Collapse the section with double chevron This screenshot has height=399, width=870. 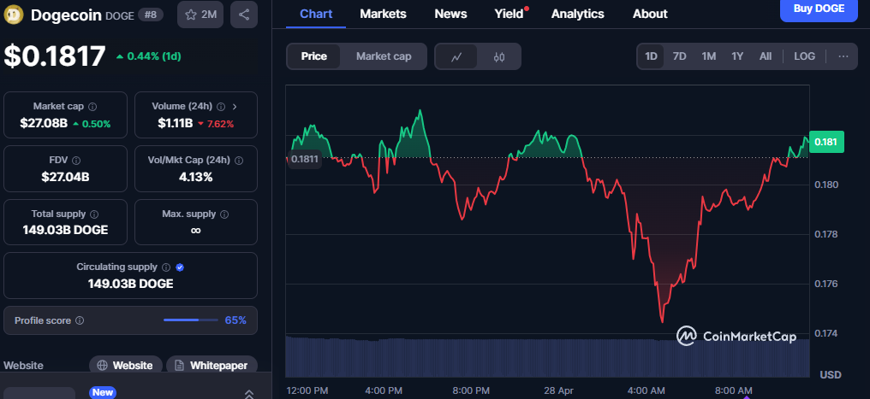pyautogui.click(x=249, y=394)
